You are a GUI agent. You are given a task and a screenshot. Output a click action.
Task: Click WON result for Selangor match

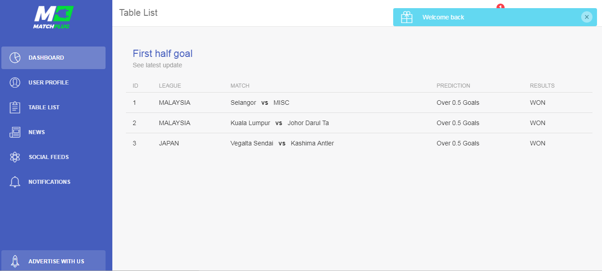[x=538, y=103]
